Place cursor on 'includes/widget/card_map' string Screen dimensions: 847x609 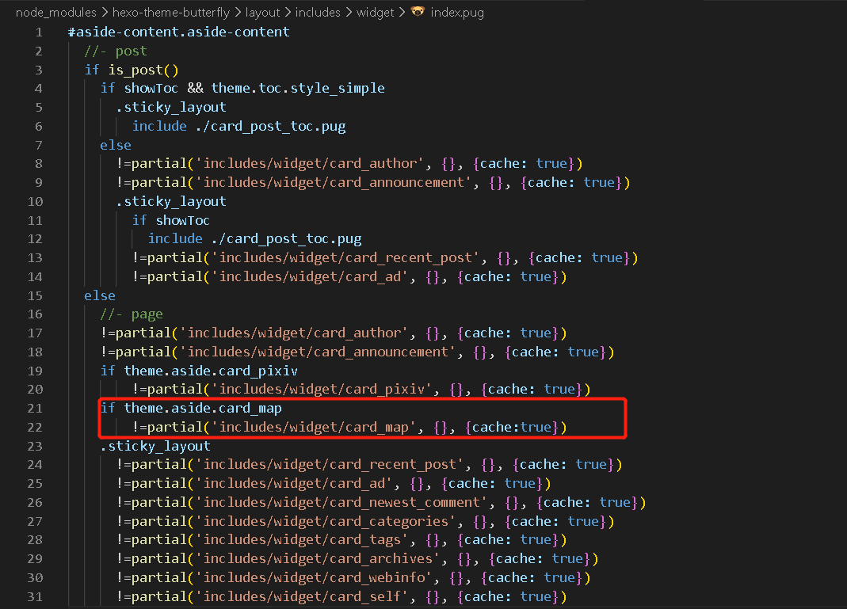coord(318,428)
